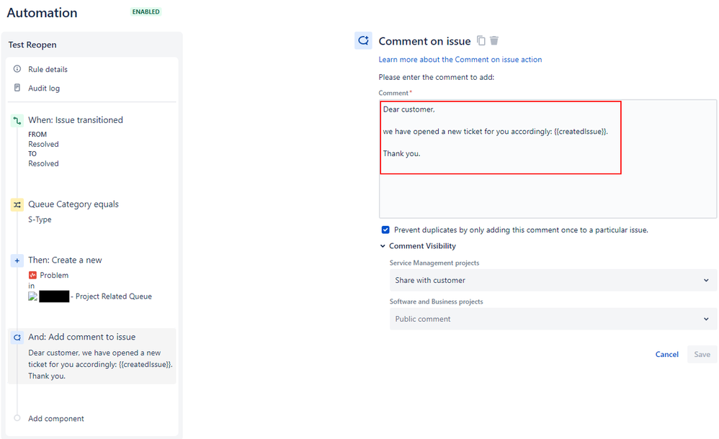Click the duplicate component copy icon

click(x=481, y=41)
